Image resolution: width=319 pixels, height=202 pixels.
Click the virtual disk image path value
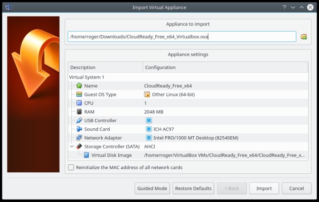[224, 155]
